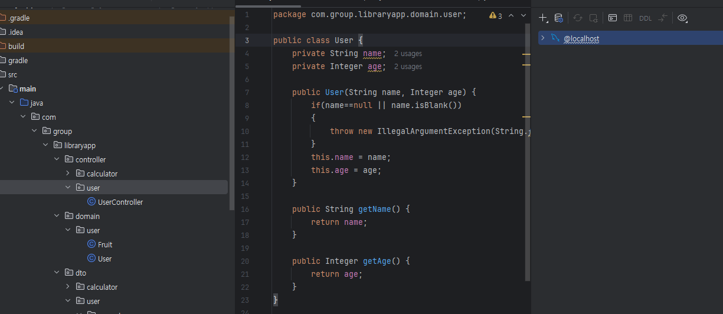Collapse the java folder chevron
The image size is (723, 314).
pyautogui.click(x=12, y=103)
